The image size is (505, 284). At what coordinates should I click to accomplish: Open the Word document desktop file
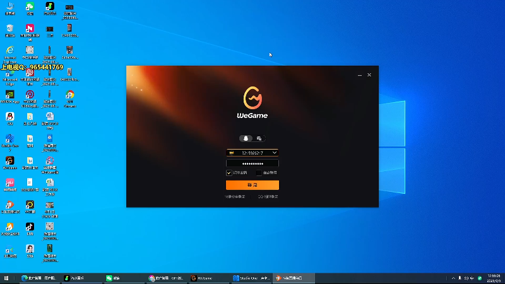(x=50, y=121)
